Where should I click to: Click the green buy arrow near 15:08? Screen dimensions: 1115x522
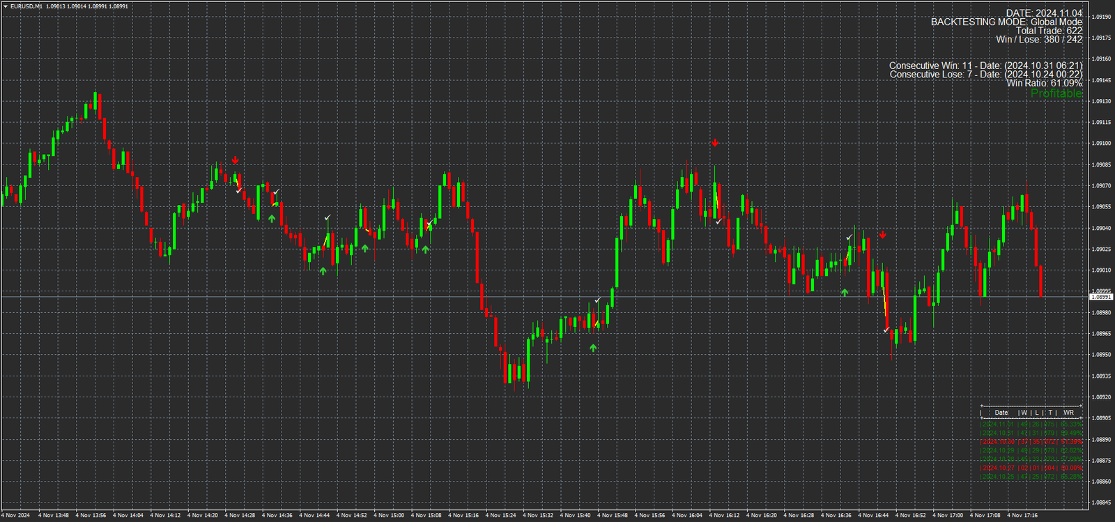pos(425,249)
